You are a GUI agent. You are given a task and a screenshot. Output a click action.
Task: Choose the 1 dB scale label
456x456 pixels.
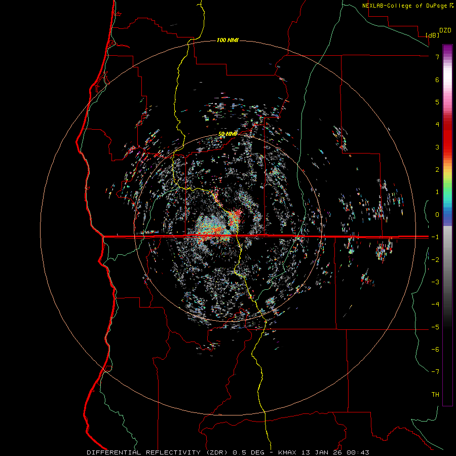coord(437,192)
